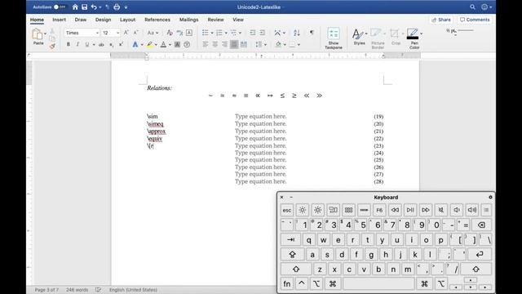This screenshot has width=522, height=294.
Task: Switch to the Insert tab
Action: 59,20
